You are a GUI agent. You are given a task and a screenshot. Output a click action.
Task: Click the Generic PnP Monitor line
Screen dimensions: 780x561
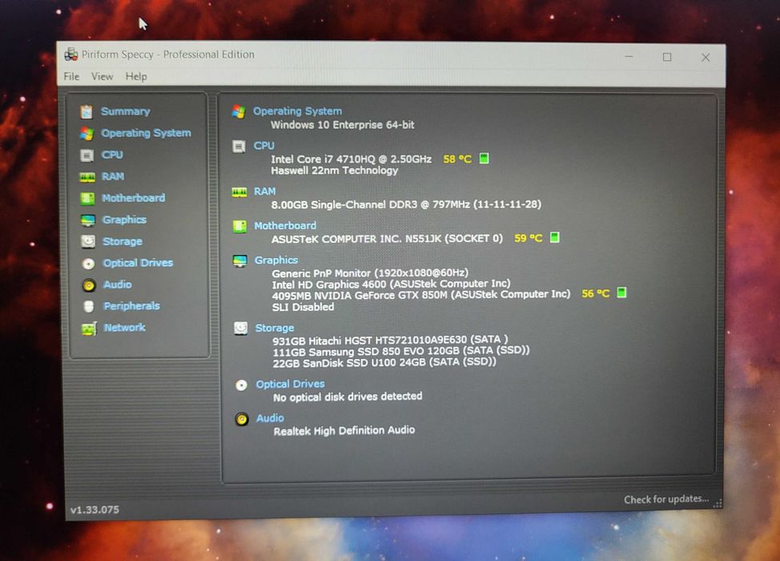point(370,272)
